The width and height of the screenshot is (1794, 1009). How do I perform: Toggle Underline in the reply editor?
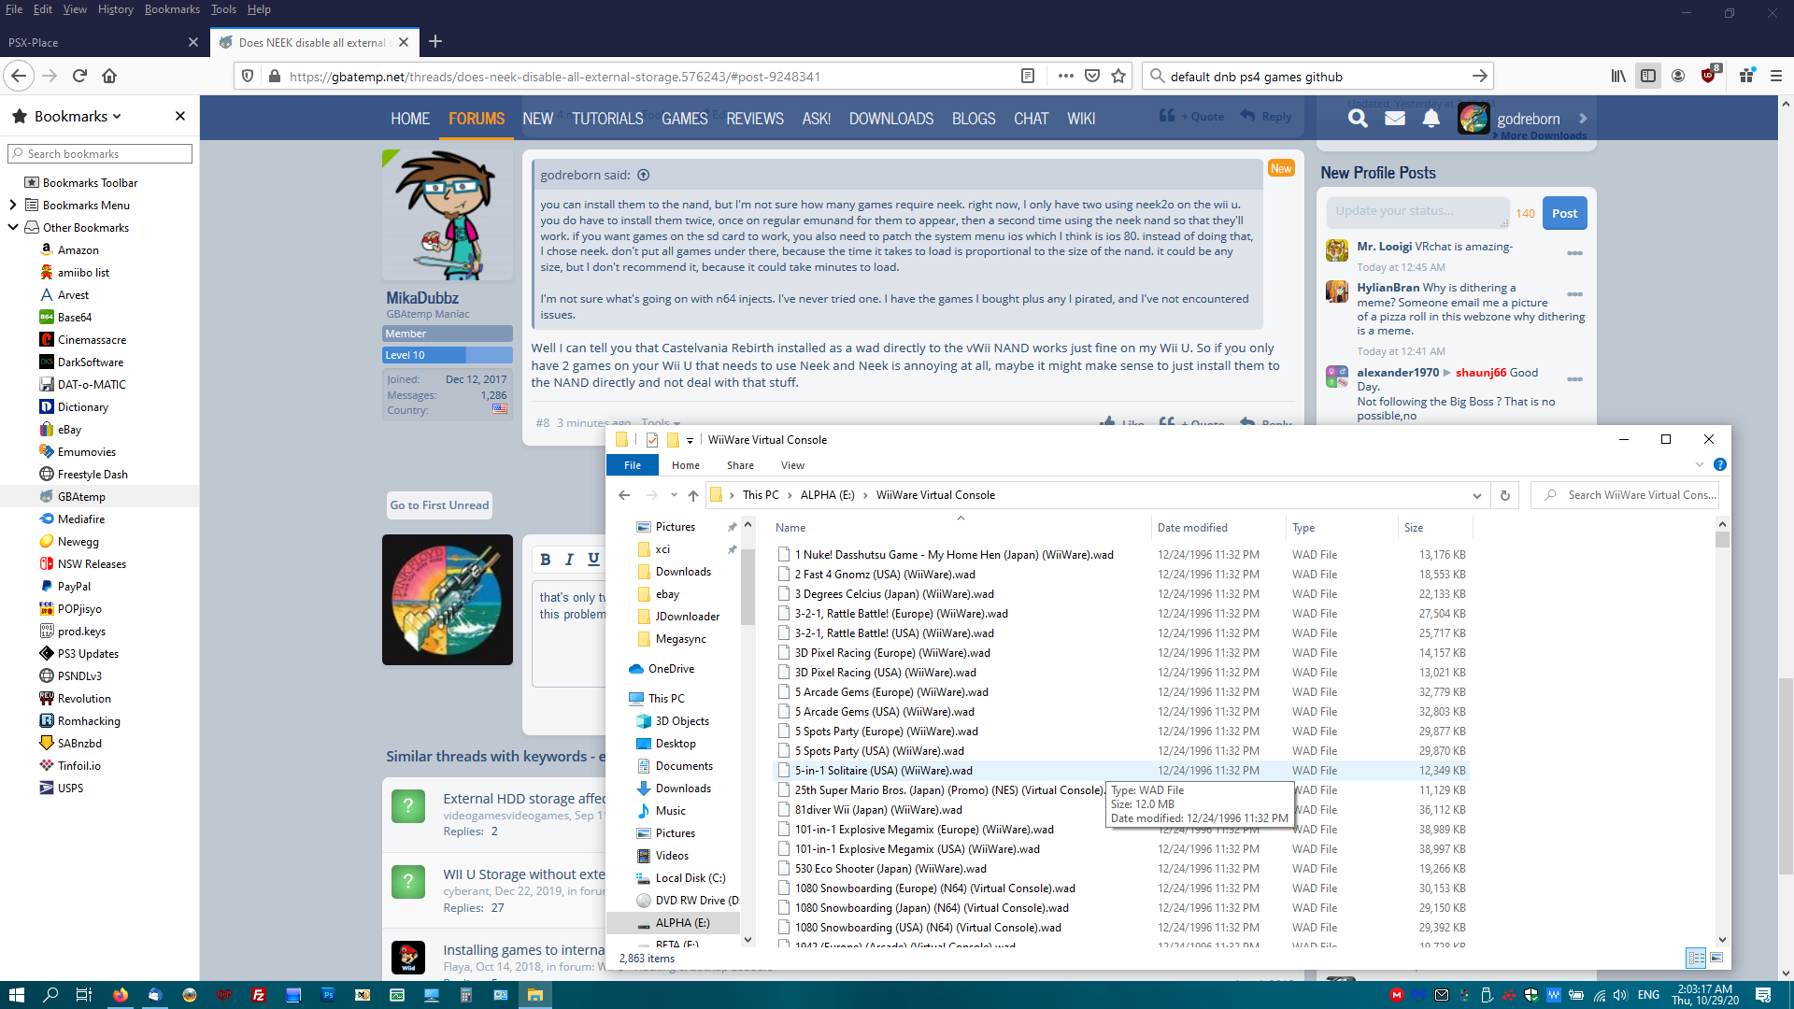(593, 560)
